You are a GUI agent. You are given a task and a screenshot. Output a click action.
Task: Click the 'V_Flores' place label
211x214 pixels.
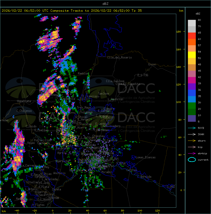[x=38, y=205]
